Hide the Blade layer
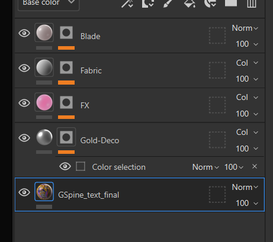The image size is (273, 242). click(x=24, y=33)
